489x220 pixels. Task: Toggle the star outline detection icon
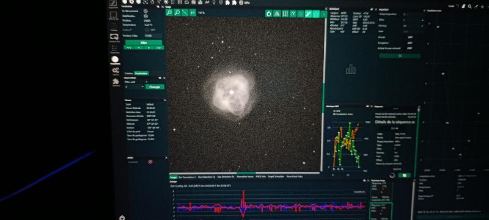[x=316, y=13]
